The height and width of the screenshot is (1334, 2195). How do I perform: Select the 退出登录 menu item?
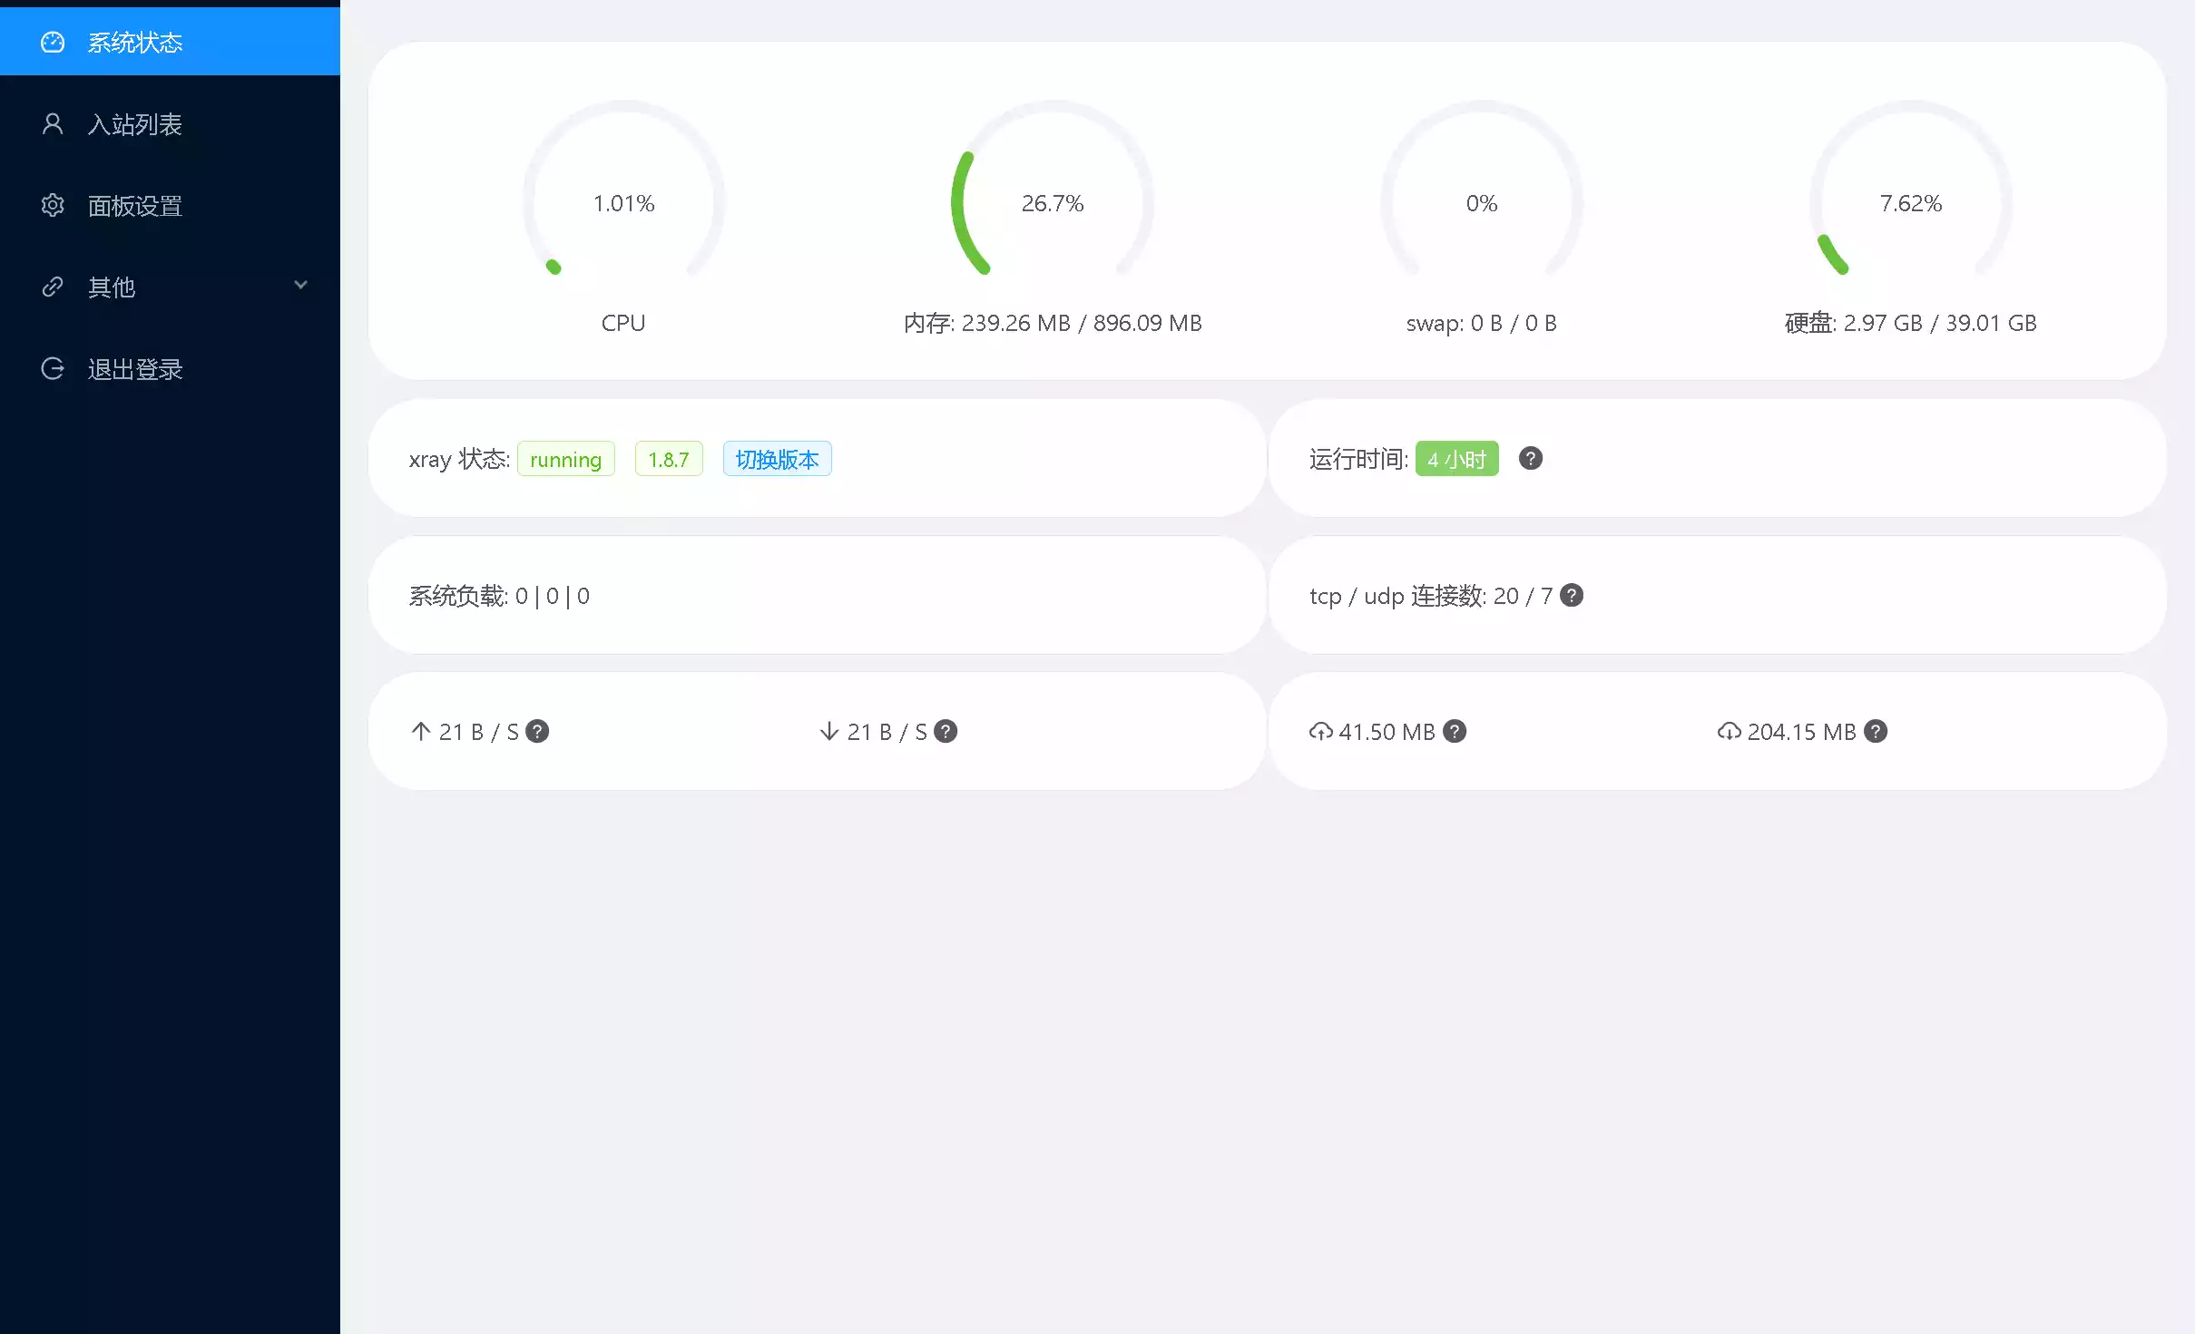point(134,369)
